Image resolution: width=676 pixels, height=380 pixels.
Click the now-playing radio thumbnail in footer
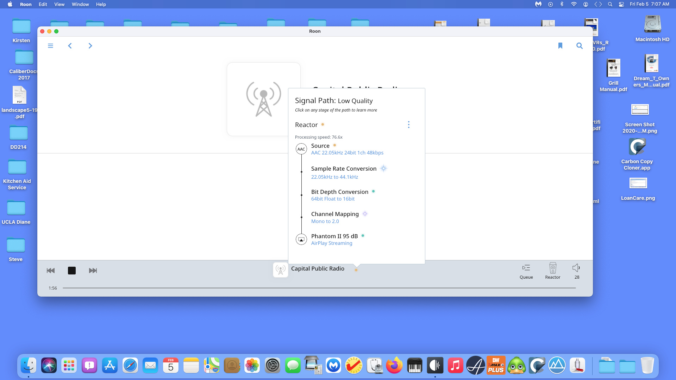tap(281, 270)
